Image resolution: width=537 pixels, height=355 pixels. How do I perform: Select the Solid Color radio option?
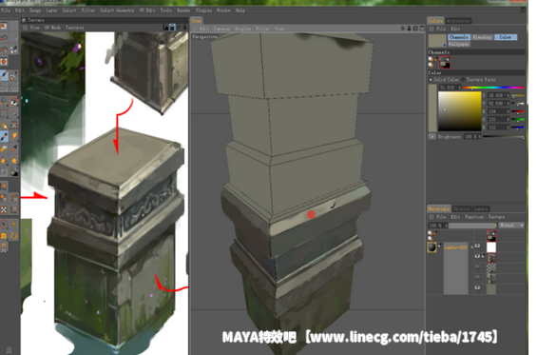click(x=431, y=80)
